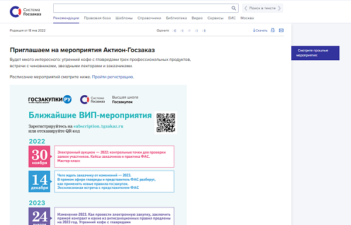351x225 pixels.
Task: Select the Москва region menu
Action: point(247,18)
